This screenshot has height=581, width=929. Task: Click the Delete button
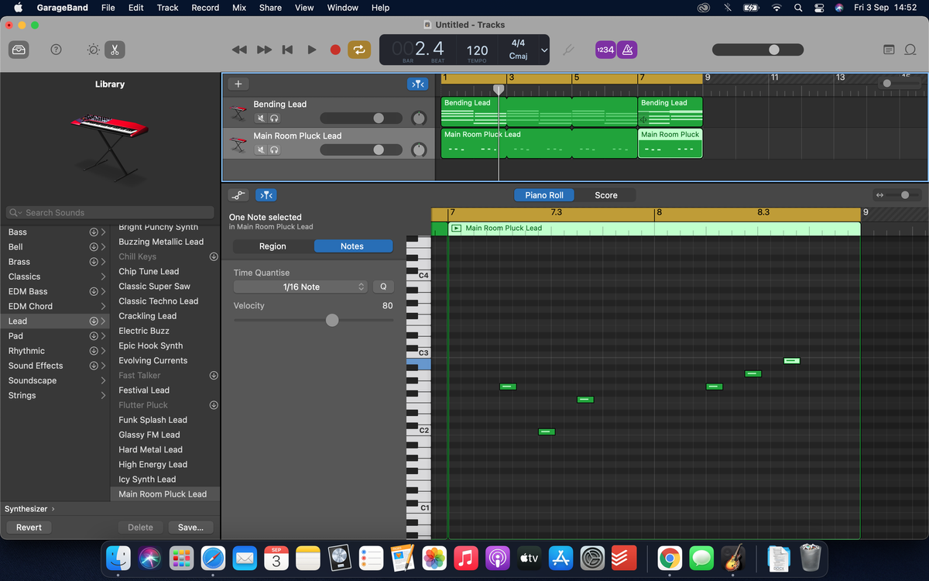pos(140,527)
